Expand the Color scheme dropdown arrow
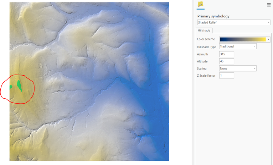The width and height of the screenshot is (273, 165). 268,39
